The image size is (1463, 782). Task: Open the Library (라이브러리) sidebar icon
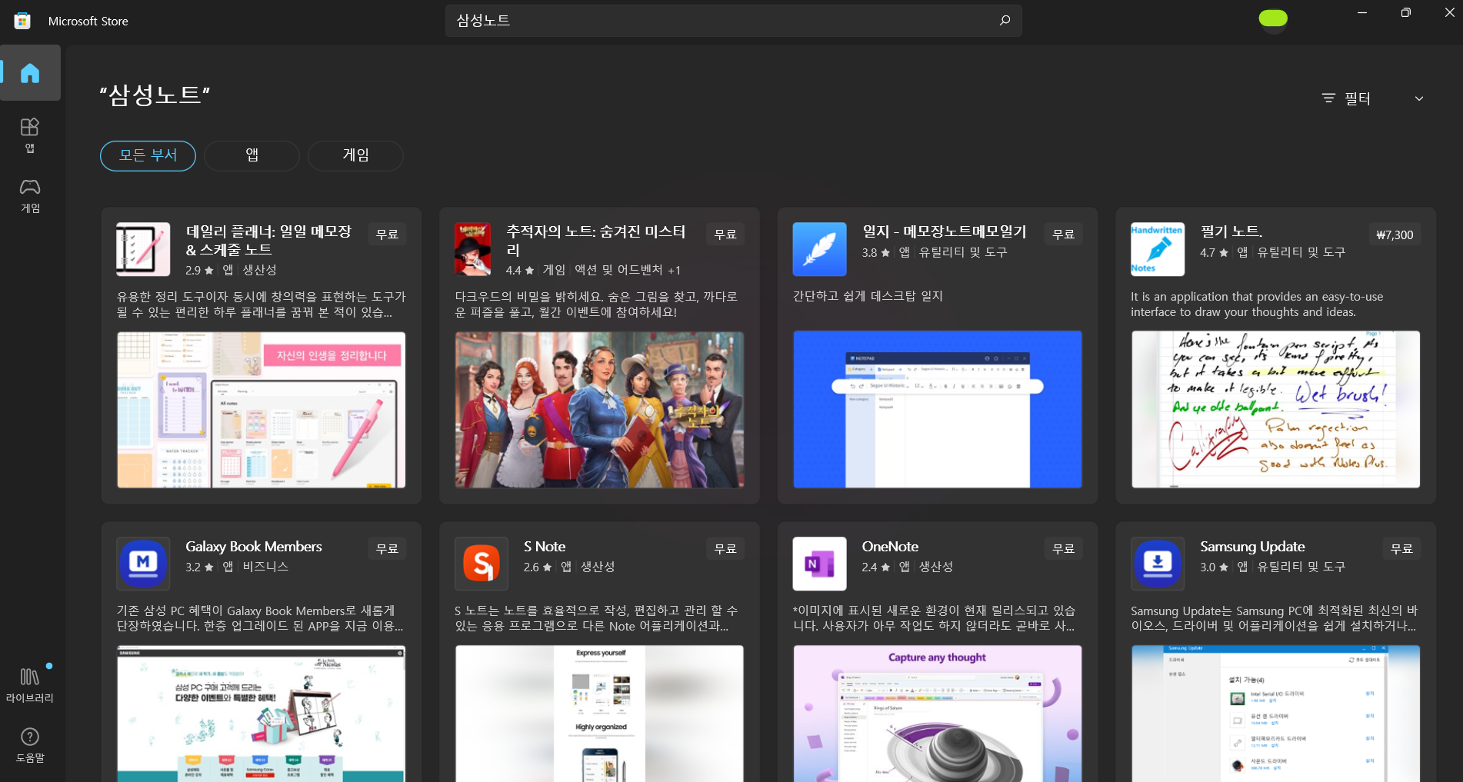point(30,684)
